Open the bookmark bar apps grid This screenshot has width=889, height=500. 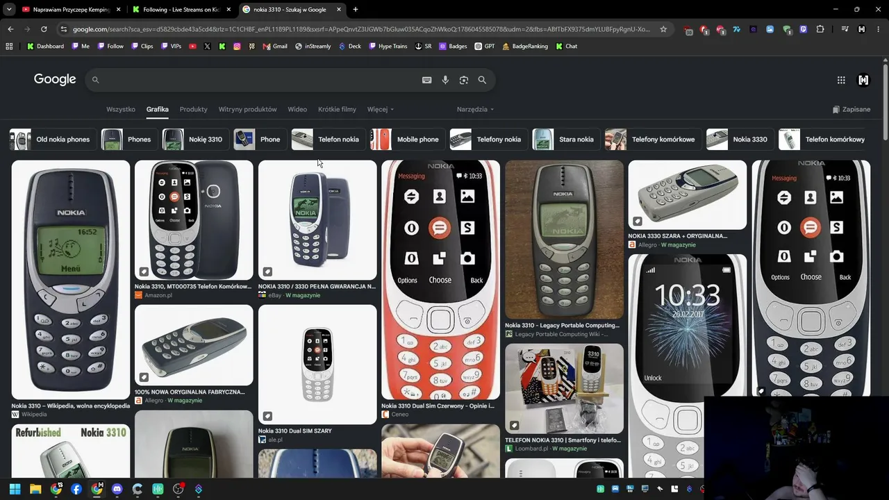click(x=9, y=47)
